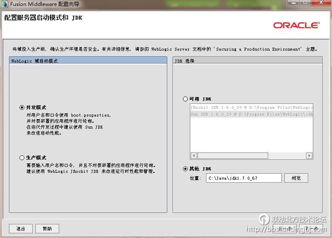Click the ORACLE logo

coord(296,26)
